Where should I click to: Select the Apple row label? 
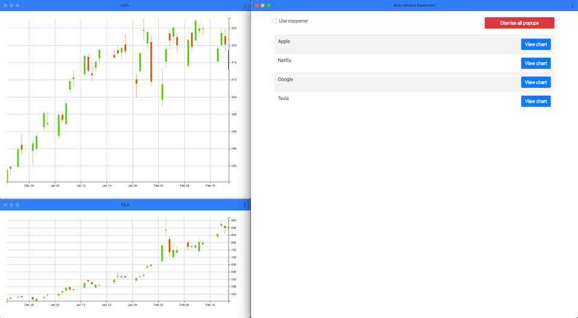pos(284,42)
